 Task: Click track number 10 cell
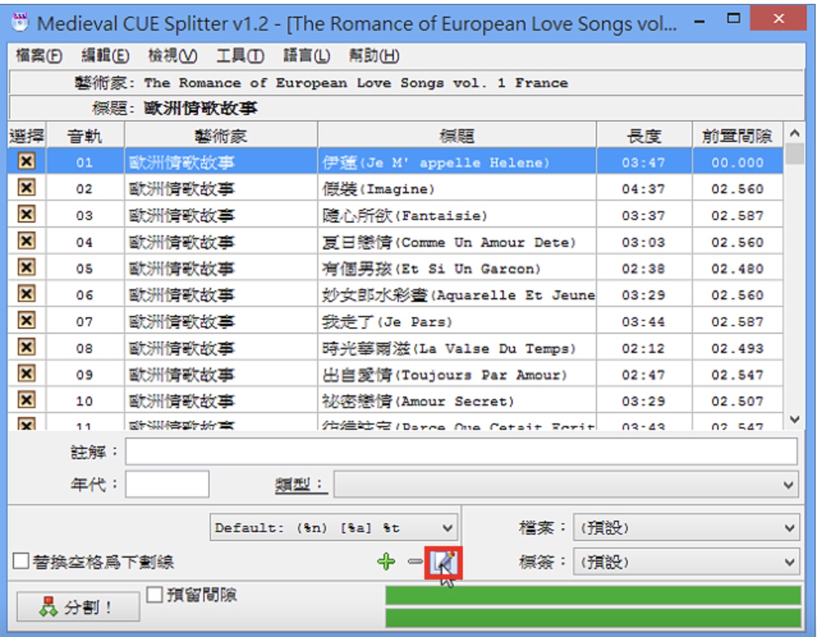(x=84, y=402)
